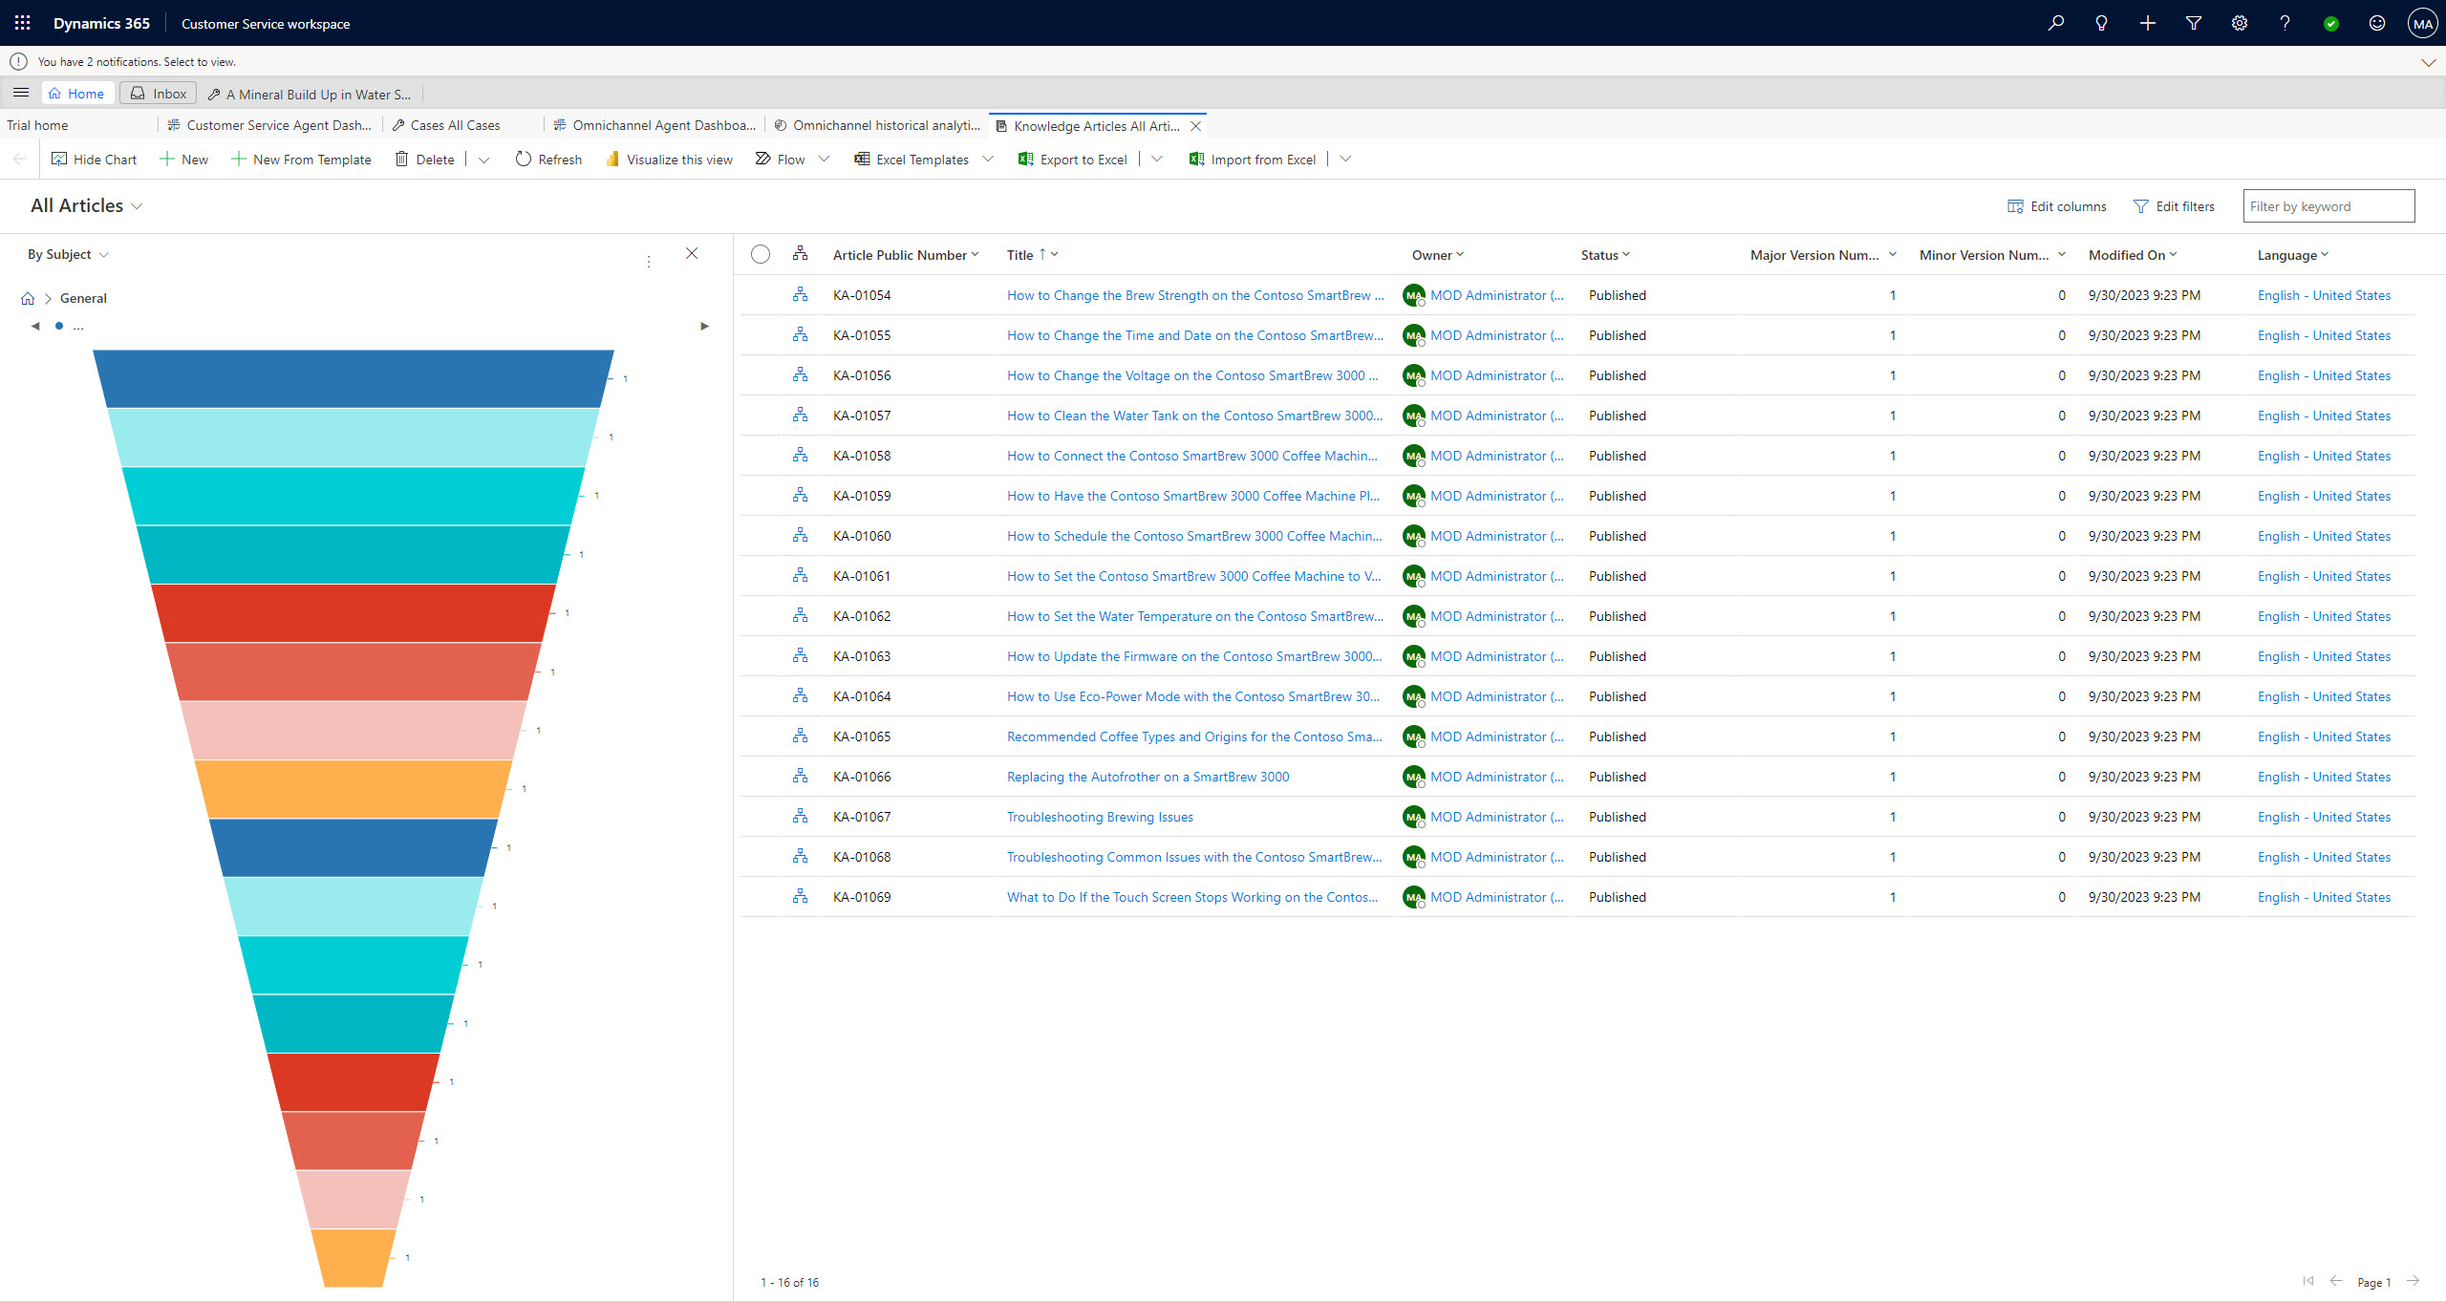Open the smiley feedback icon
This screenshot has height=1302, width=2446.
pos(2377,23)
